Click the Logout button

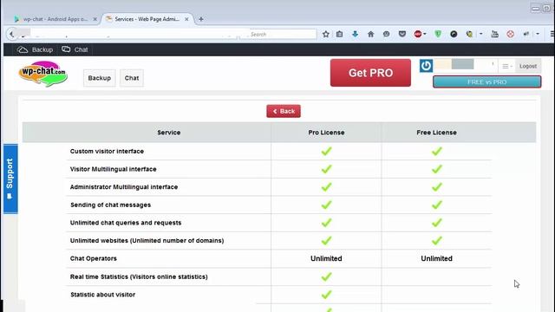528,66
